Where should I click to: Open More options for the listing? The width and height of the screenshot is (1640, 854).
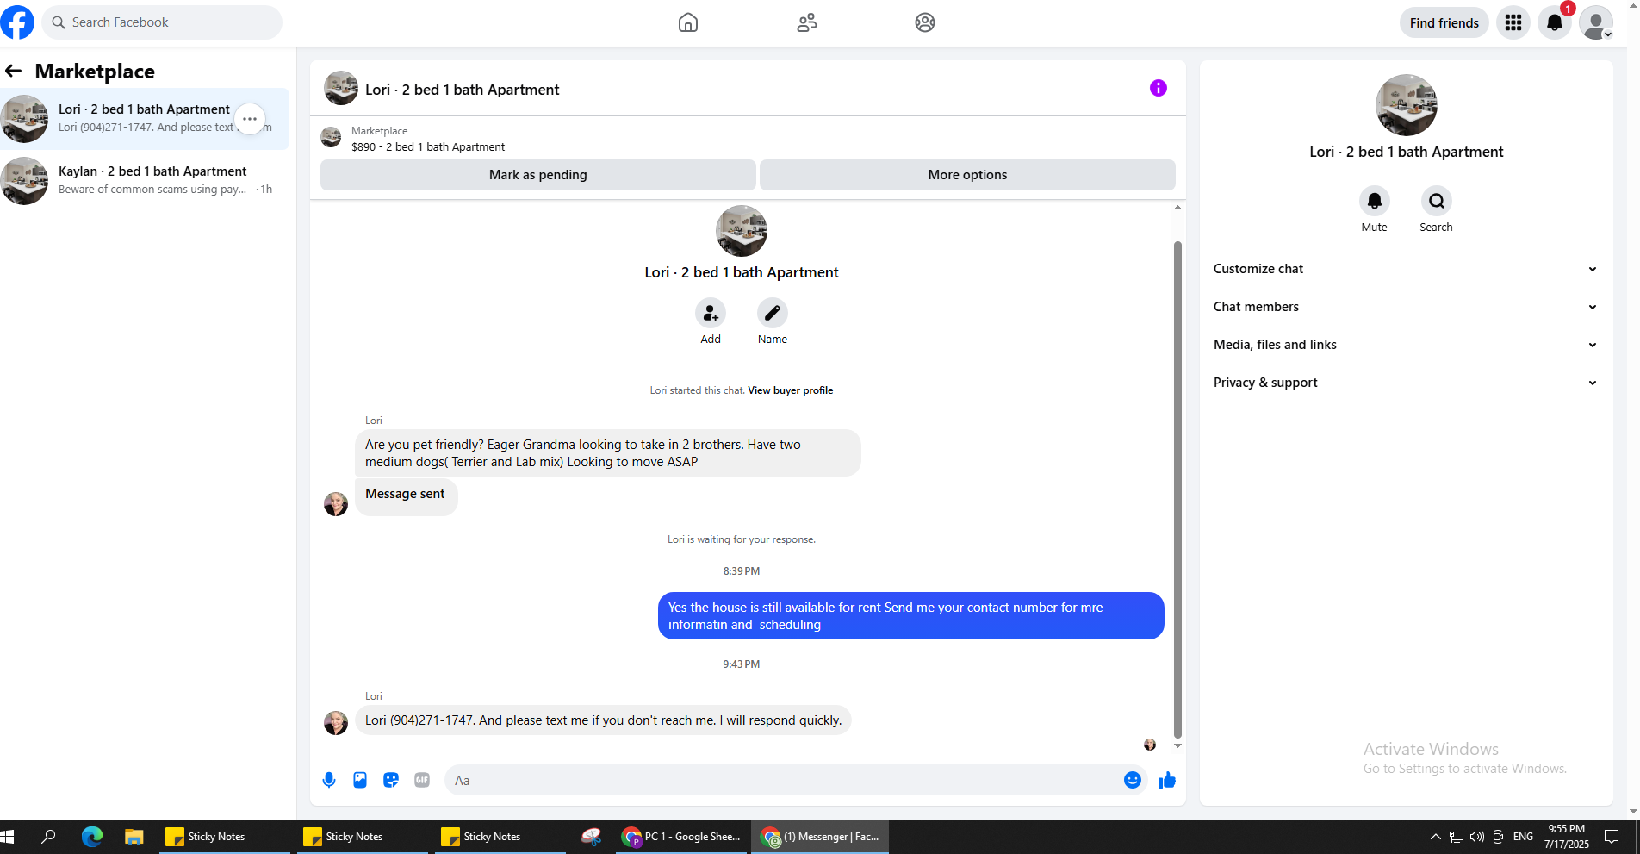click(x=967, y=175)
